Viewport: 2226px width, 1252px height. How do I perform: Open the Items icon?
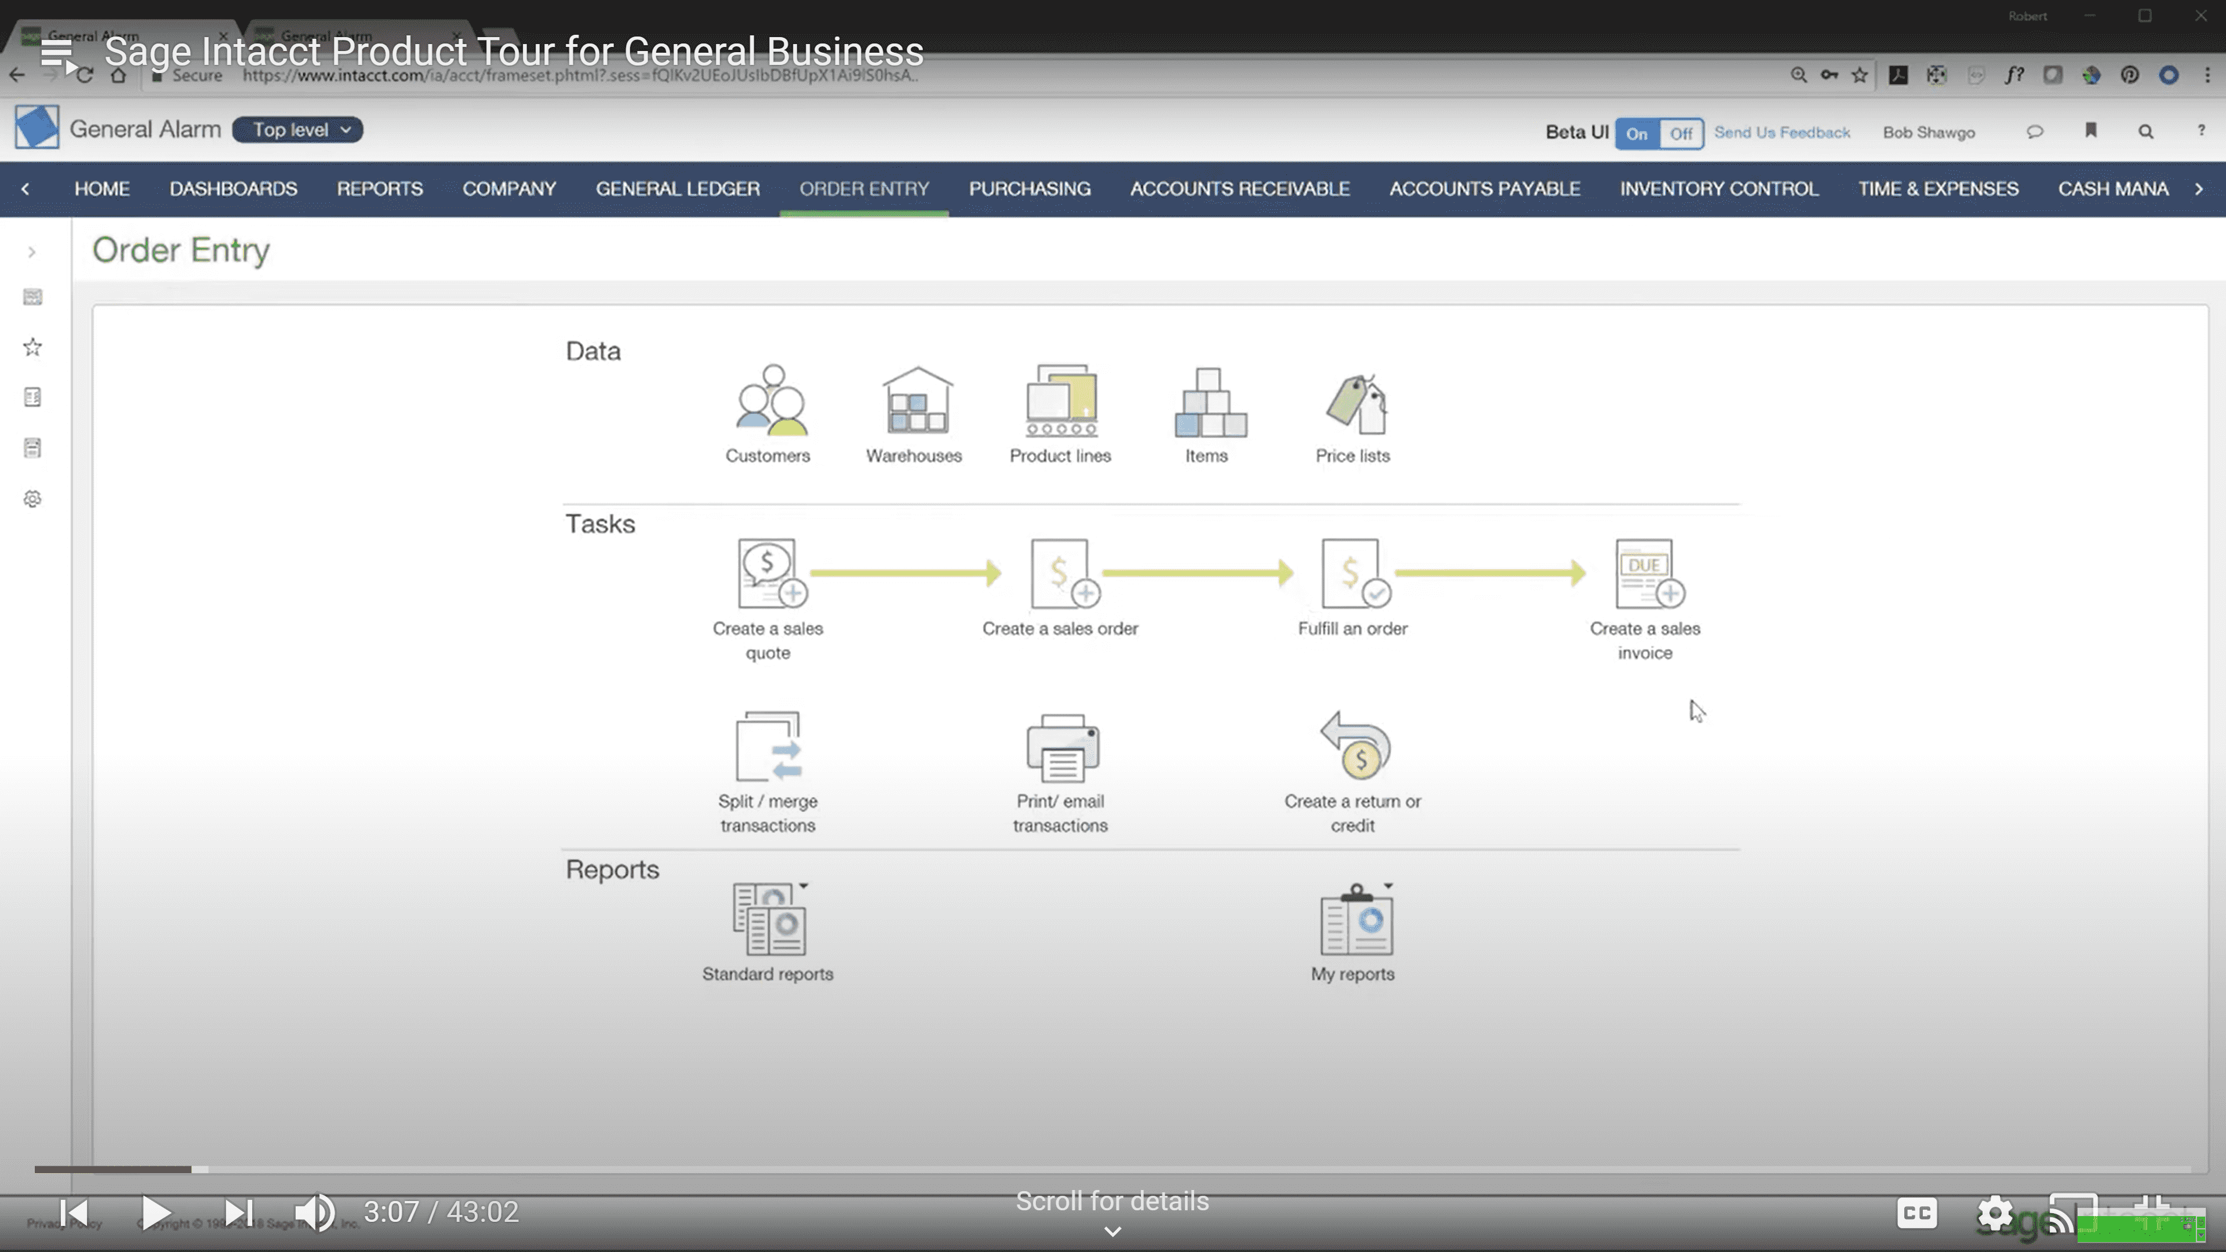(x=1210, y=402)
